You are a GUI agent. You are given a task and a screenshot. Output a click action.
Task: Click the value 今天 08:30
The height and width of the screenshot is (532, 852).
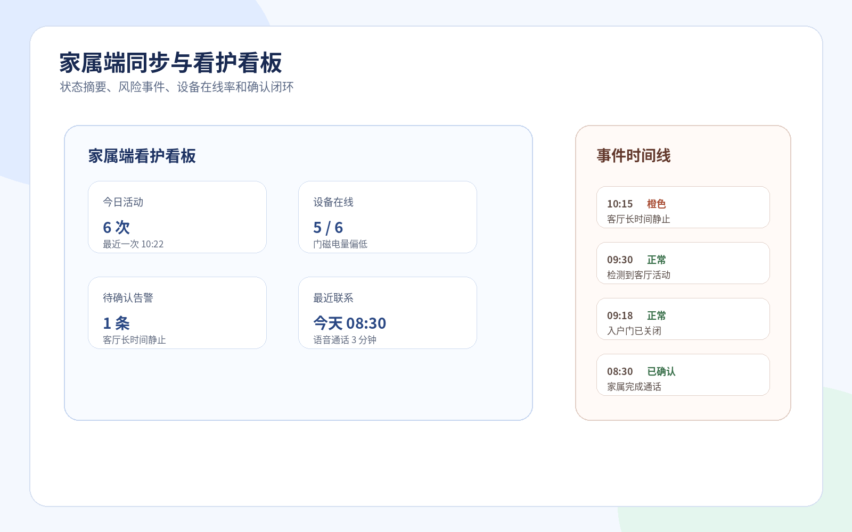(350, 323)
